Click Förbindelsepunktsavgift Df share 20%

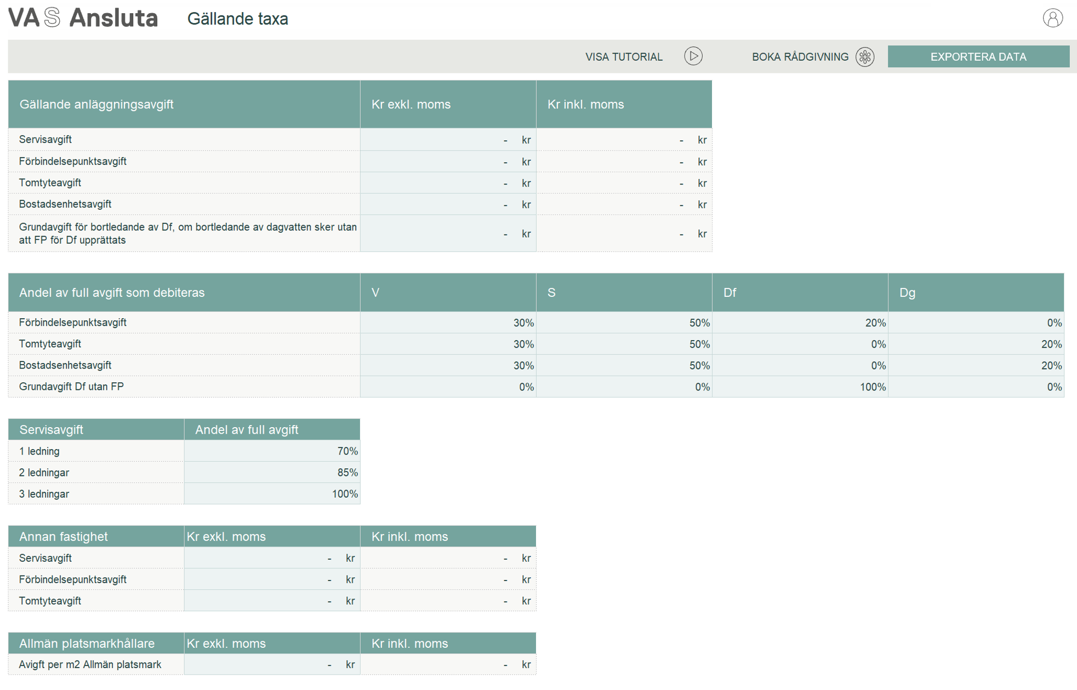point(800,323)
